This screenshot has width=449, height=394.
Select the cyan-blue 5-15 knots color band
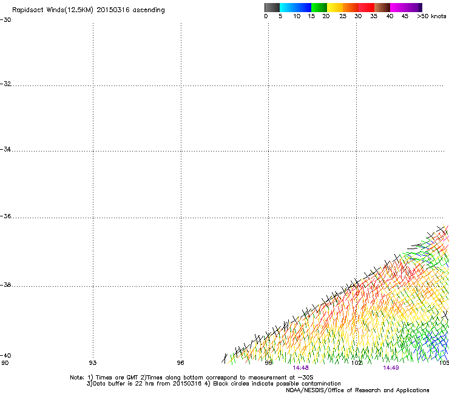point(295,7)
